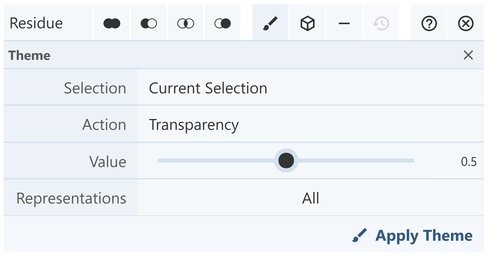Viewport: 487px width, 255px height.
Task: Click the union selection mode icon
Action: tap(112, 23)
